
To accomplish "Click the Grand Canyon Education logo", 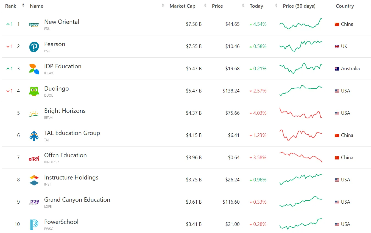I will [x=34, y=203].
